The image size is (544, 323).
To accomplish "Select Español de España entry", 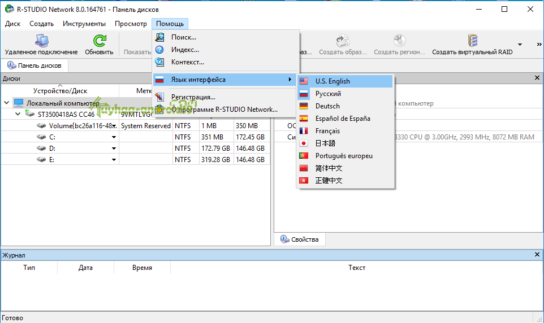I will coord(345,119).
